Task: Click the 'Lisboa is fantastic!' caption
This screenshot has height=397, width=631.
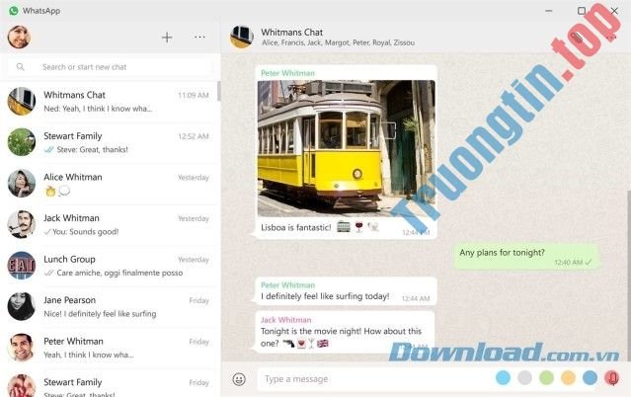Action: click(x=296, y=227)
